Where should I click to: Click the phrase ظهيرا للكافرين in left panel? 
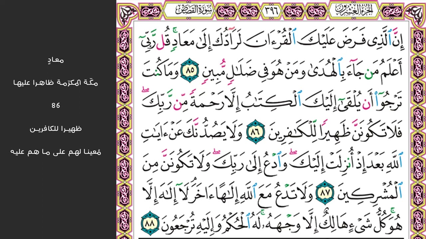point(56,128)
